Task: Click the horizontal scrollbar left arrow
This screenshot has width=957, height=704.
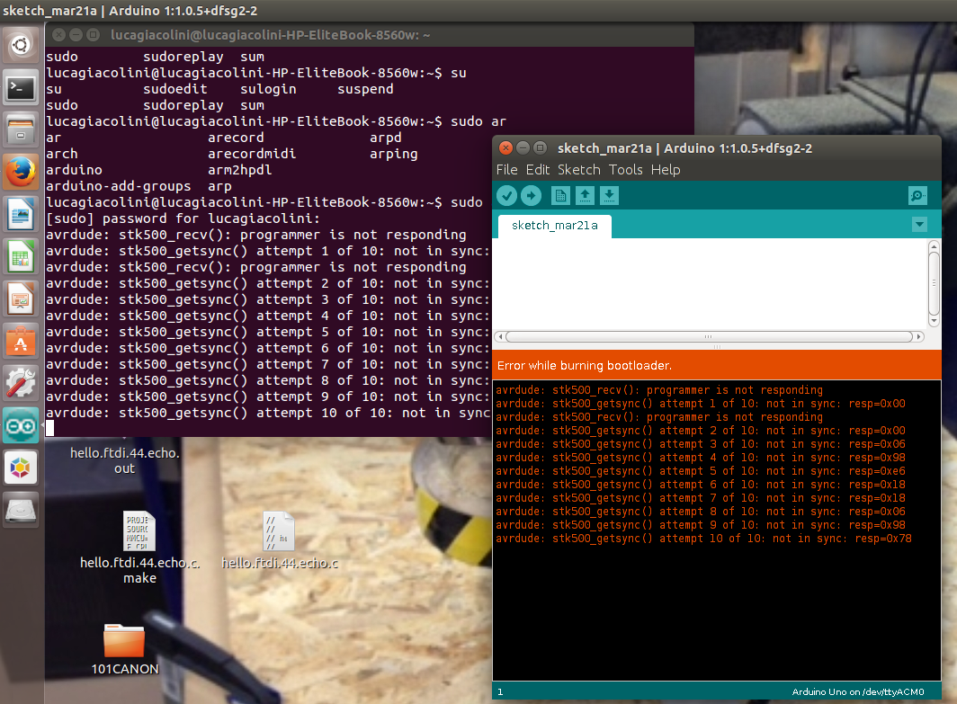Action: (x=500, y=337)
